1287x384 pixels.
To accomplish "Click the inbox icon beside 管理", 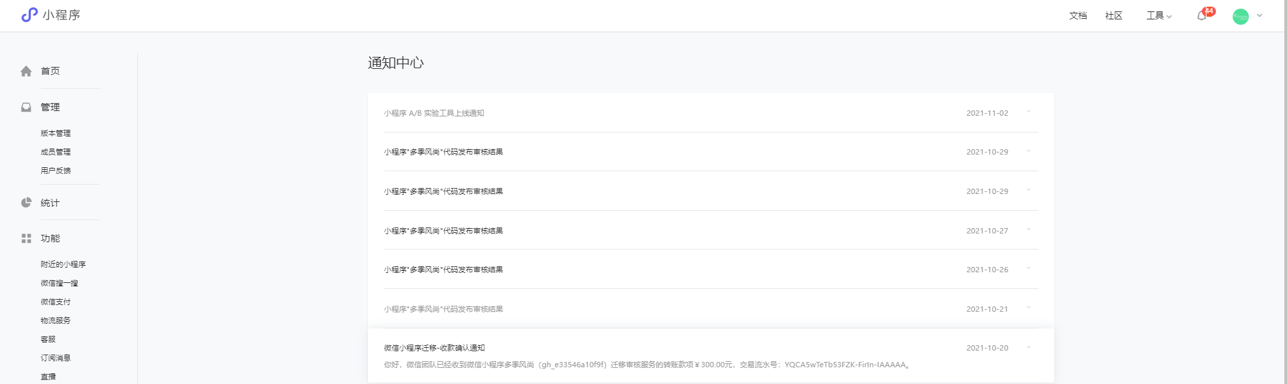I will pyautogui.click(x=26, y=107).
